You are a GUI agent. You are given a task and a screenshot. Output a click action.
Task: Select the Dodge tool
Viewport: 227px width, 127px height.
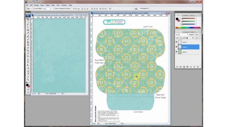(28, 56)
